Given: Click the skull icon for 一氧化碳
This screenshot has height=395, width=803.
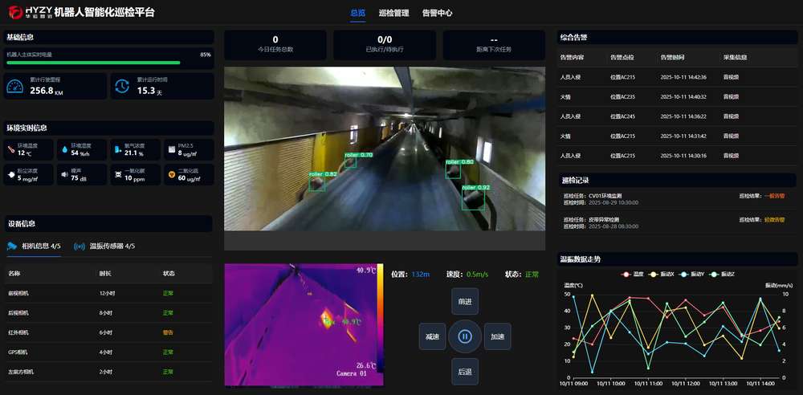Looking at the screenshot, I should 117,174.
